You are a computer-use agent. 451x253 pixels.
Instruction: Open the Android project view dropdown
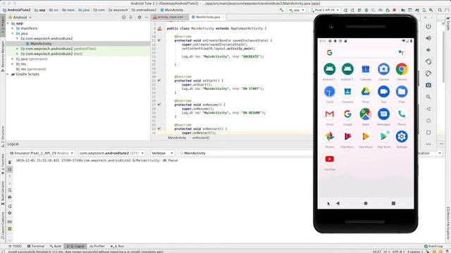point(20,18)
